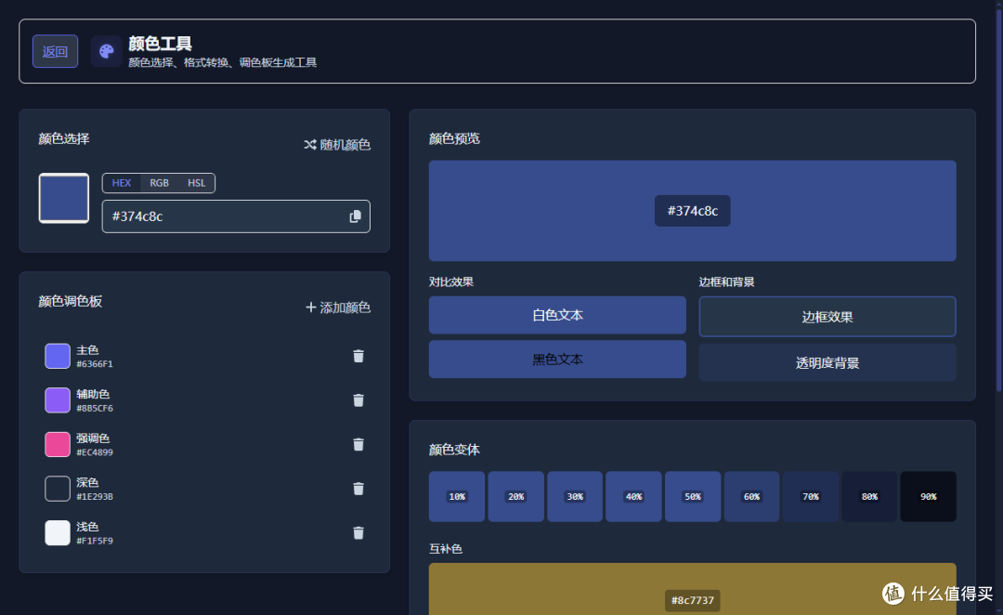Select the 强调色 #EC4899 swatch
Screen dimensions: 1003x615
[x=57, y=444]
